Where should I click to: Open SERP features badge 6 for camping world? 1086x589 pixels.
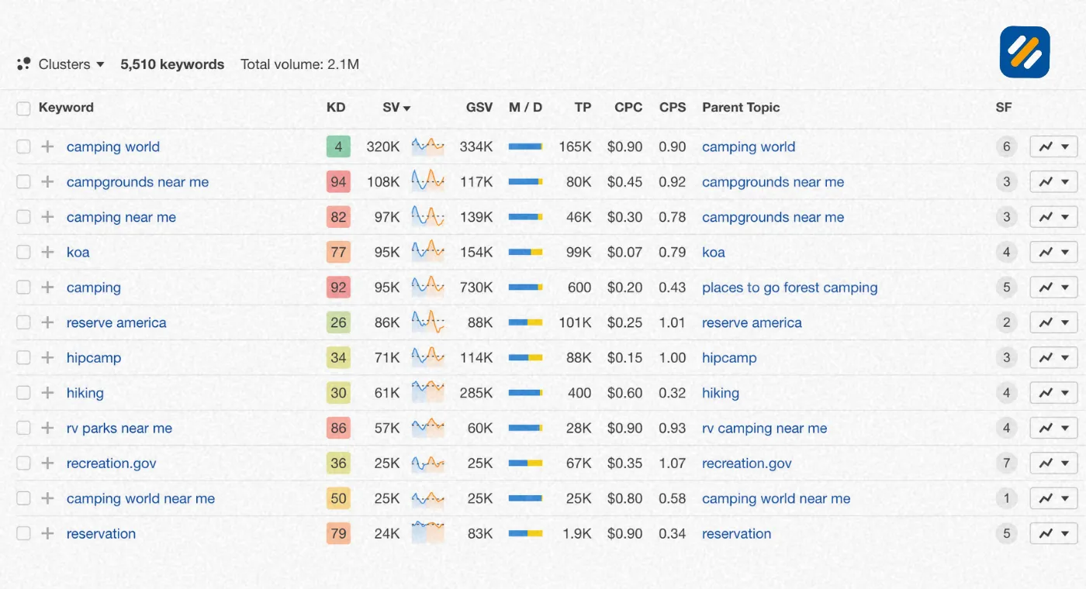coord(1006,146)
